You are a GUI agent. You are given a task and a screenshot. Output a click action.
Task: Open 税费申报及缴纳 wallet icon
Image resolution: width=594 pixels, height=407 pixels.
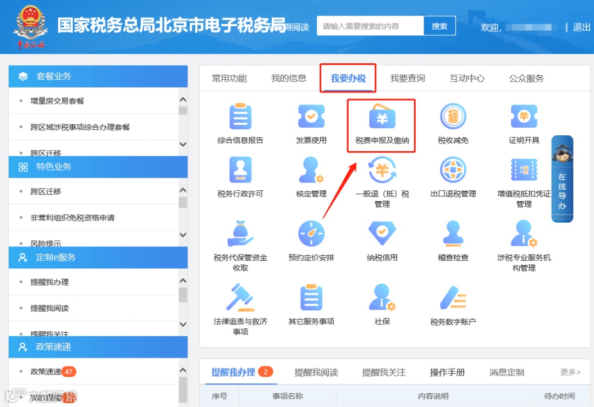(x=382, y=117)
